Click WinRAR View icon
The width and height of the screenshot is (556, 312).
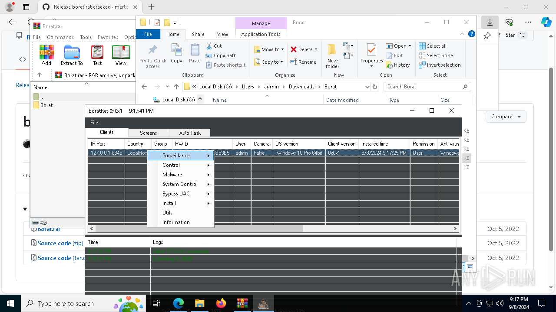121,55
